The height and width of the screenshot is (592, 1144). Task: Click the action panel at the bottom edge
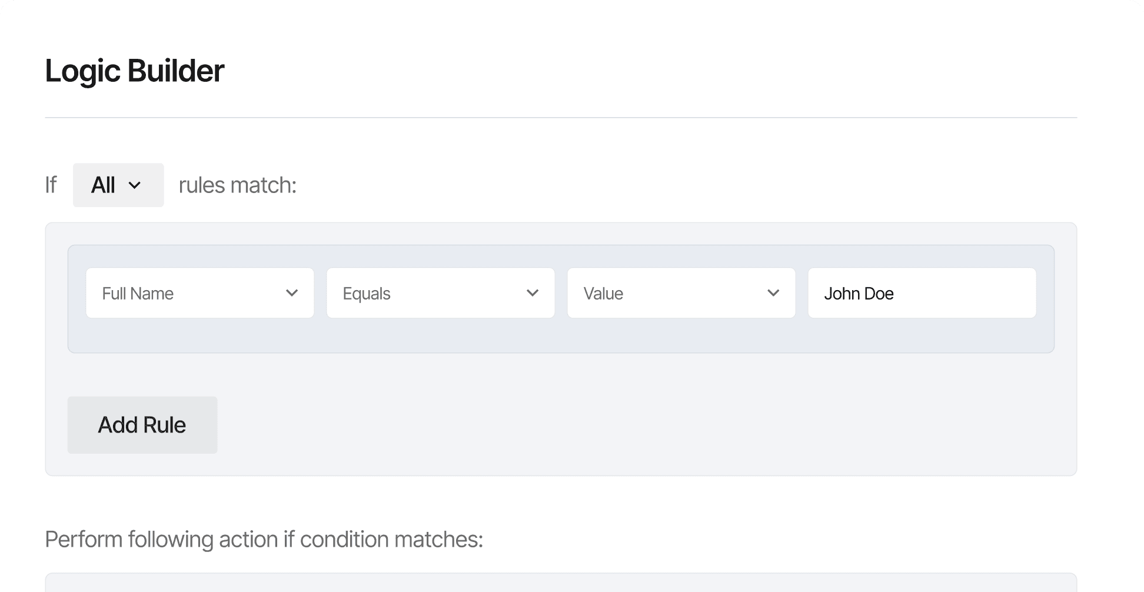click(560, 583)
